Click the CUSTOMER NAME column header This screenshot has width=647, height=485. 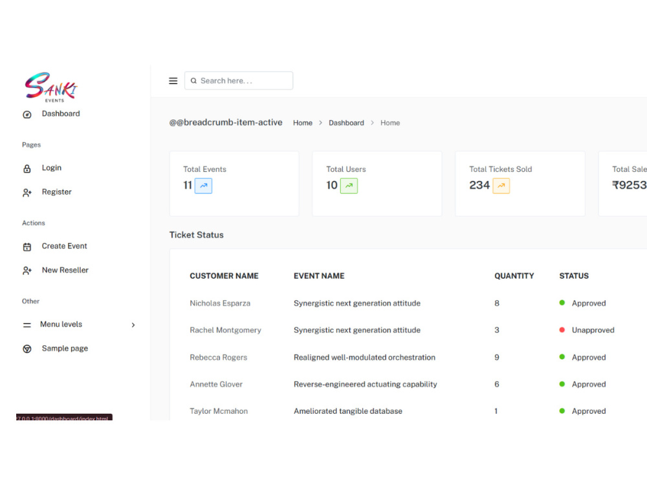[224, 276]
